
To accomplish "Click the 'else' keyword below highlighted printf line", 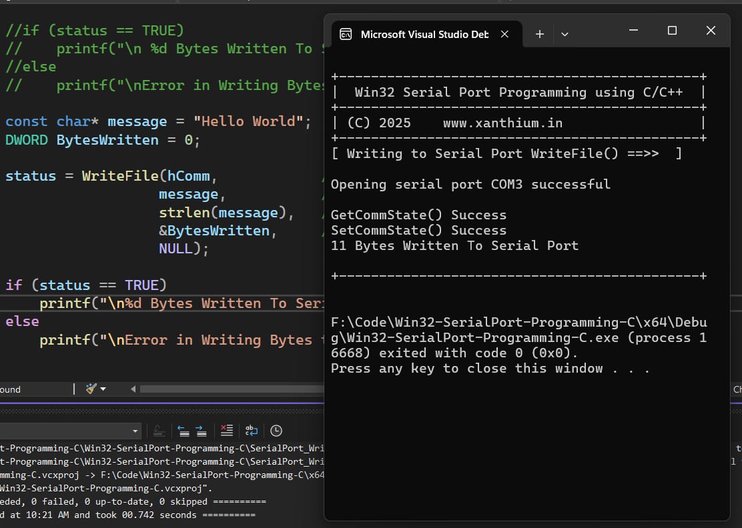I will 22,321.
